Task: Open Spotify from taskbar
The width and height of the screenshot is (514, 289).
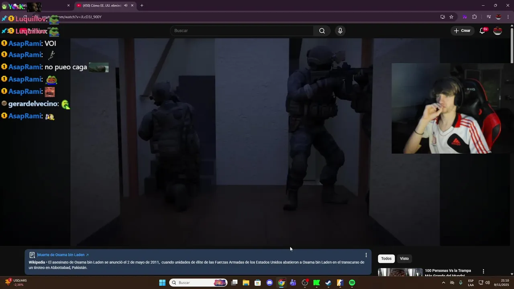Action: click(x=352, y=283)
